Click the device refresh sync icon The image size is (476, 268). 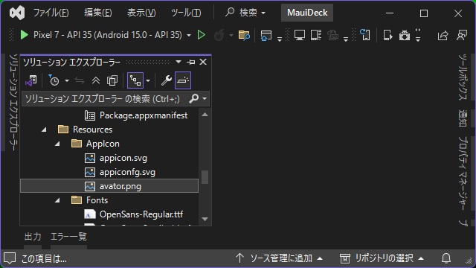365,35
